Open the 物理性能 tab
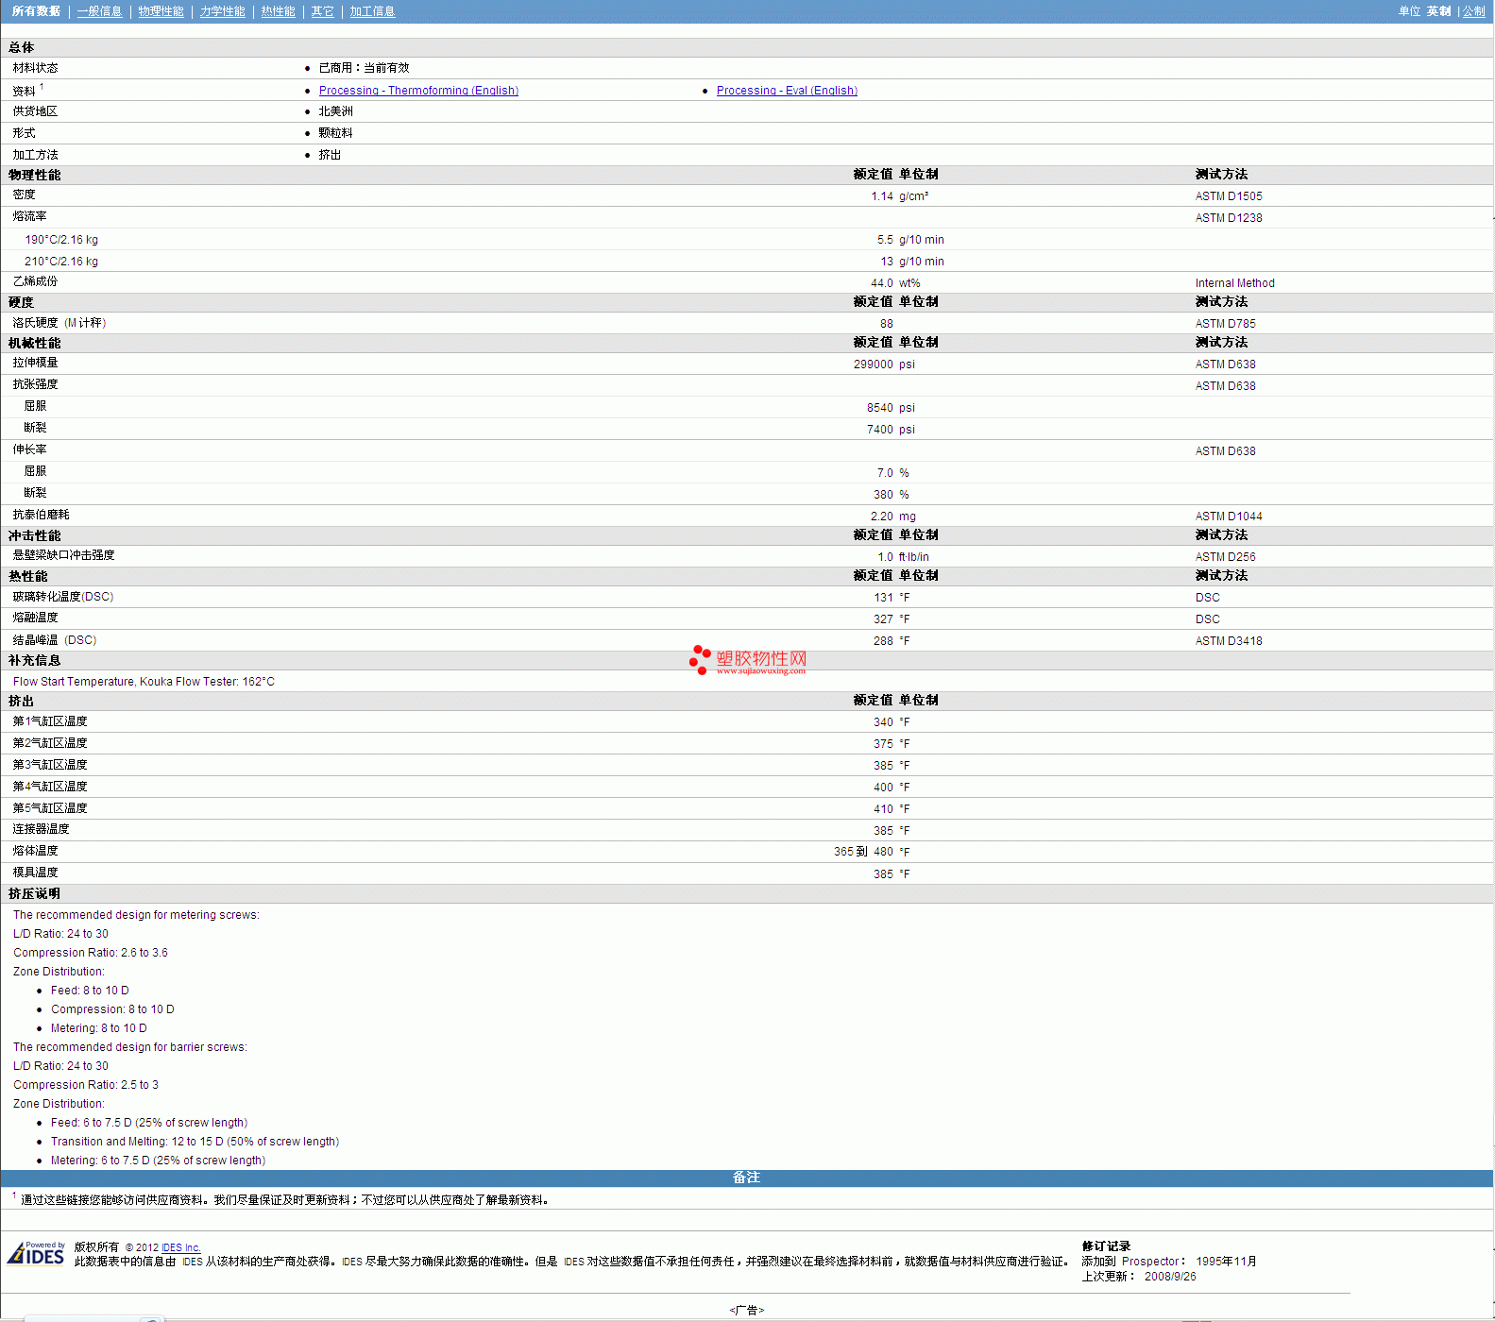 161,11
